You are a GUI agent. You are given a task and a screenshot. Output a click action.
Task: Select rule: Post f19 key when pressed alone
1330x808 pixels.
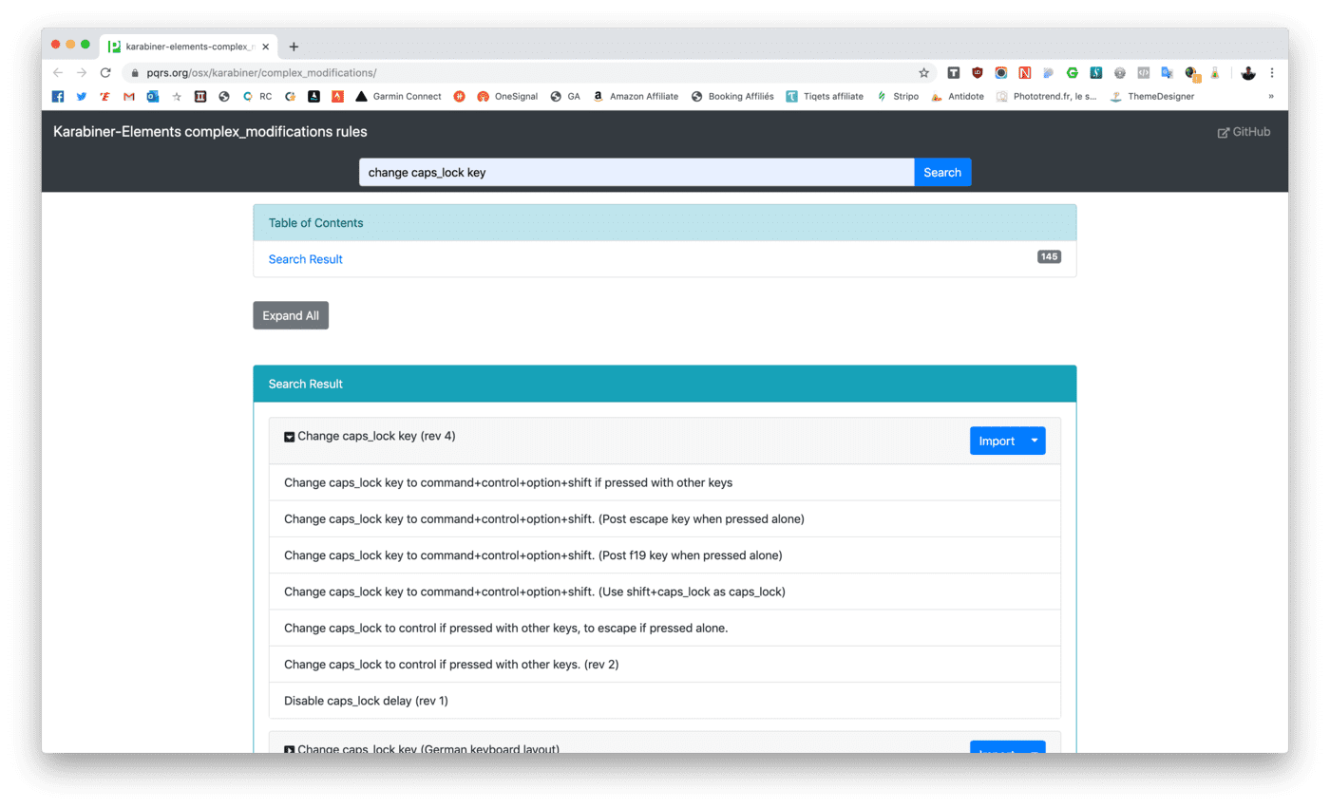pyautogui.click(x=665, y=554)
